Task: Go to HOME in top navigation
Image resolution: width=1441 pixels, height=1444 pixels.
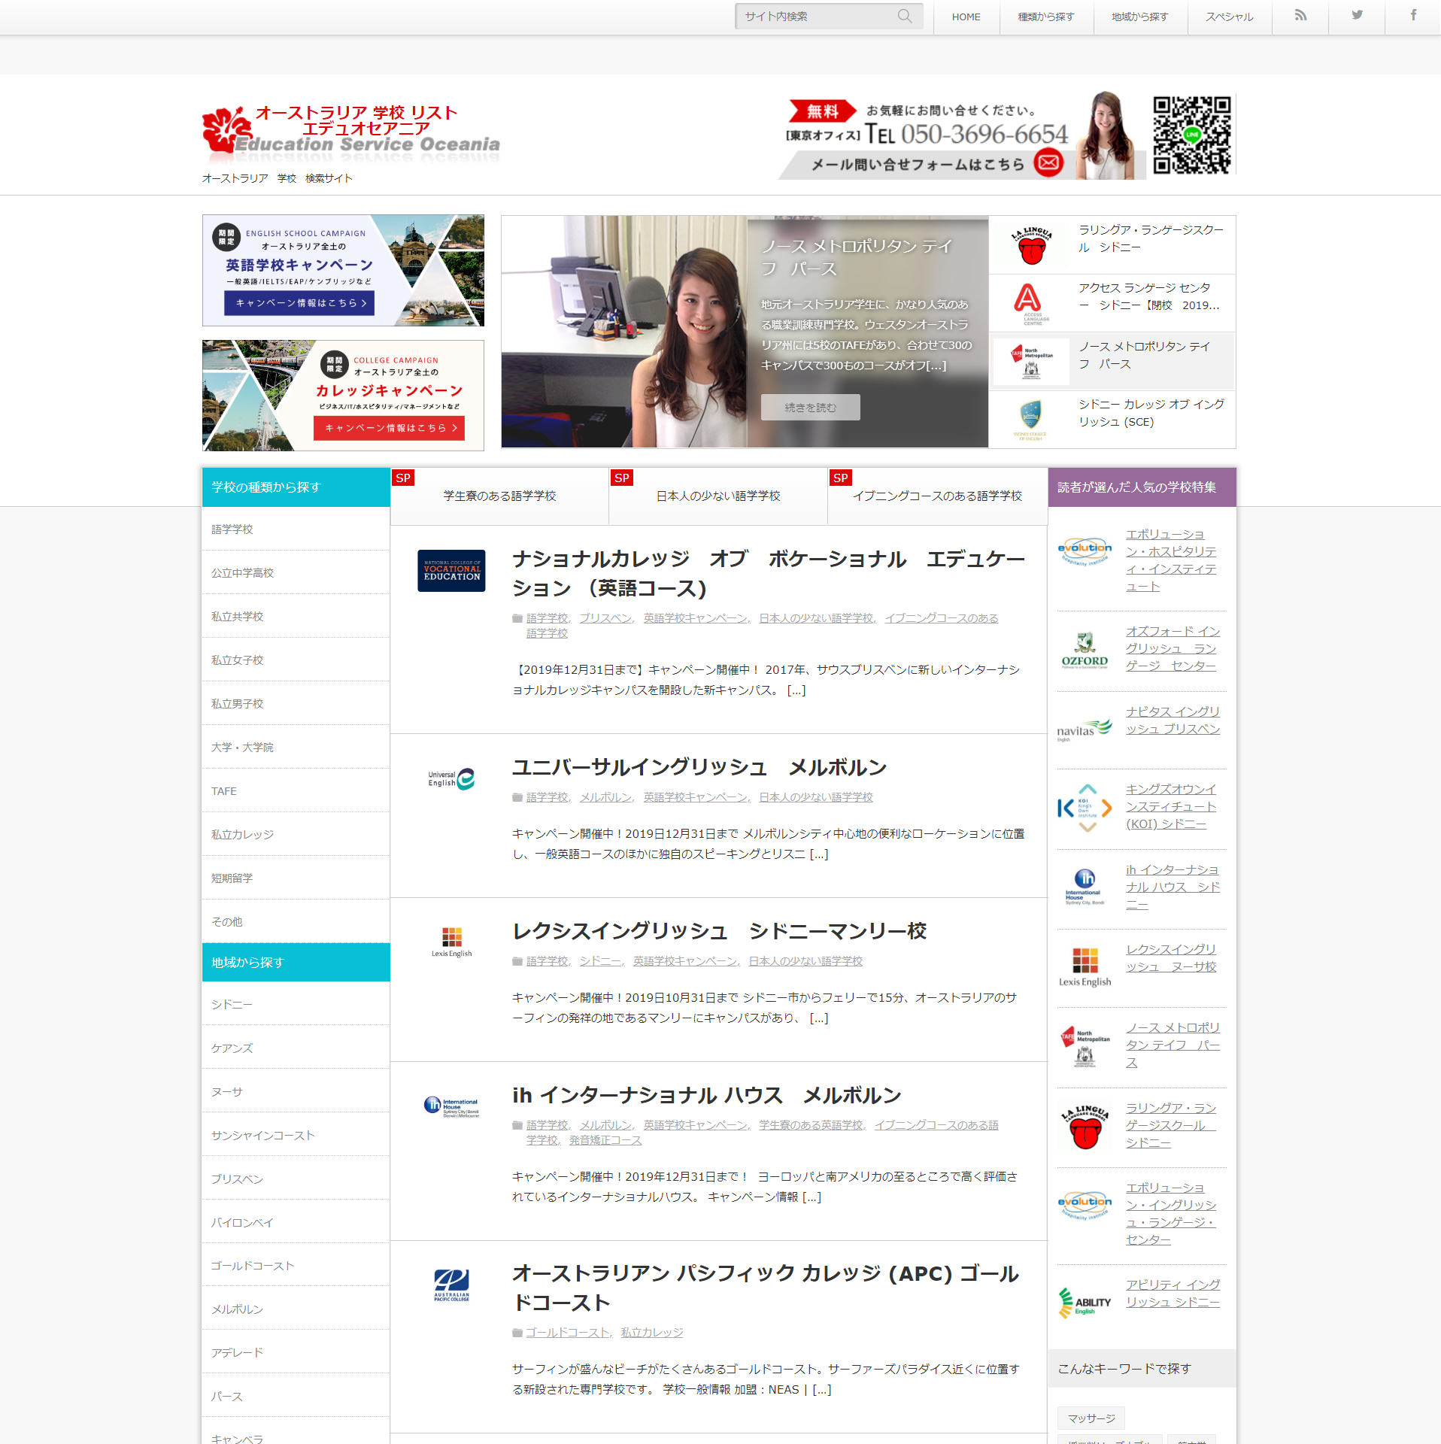Action: [966, 17]
